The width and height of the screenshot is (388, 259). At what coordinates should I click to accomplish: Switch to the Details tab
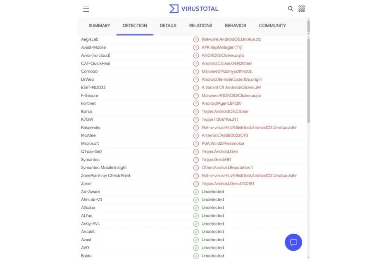pyautogui.click(x=168, y=26)
